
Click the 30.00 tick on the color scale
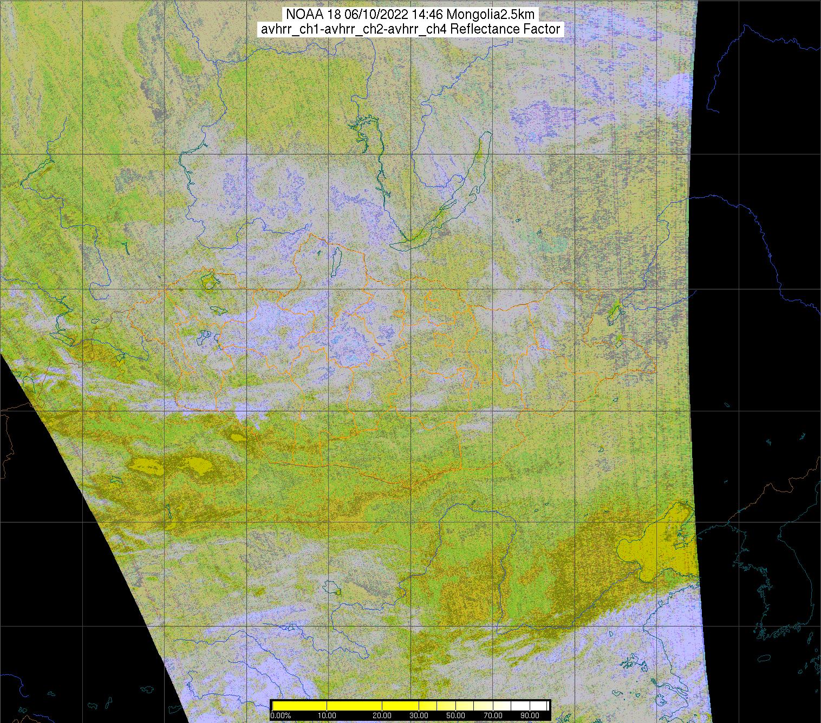419,715
